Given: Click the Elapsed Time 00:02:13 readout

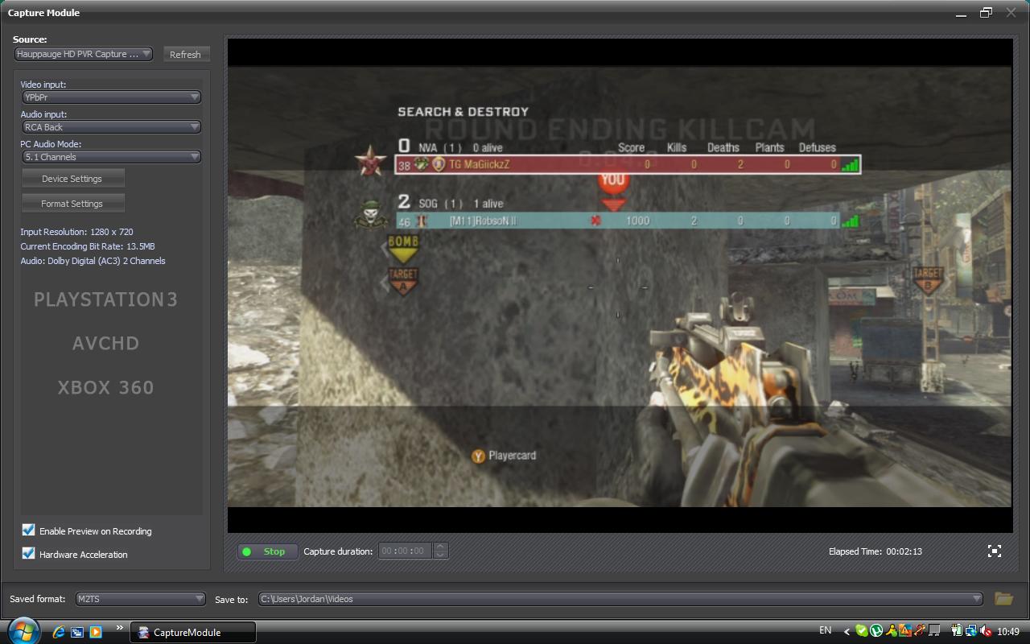Looking at the screenshot, I should [875, 551].
